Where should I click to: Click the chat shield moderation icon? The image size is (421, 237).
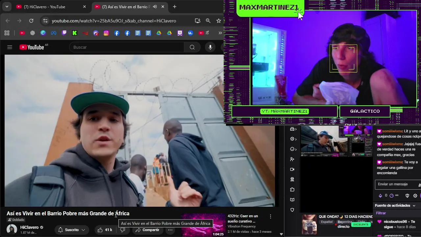click(x=407, y=196)
